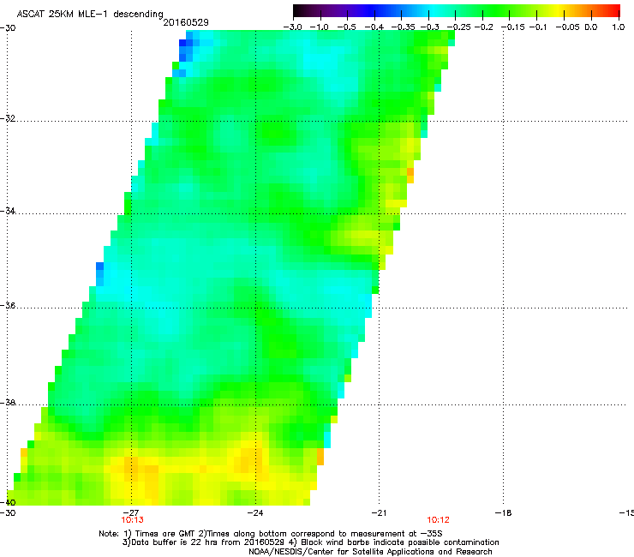The width and height of the screenshot is (634, 557).
Task: Click the colorbar's 1.0 tick label
Action: pyautogui.click(x=619, y=27)
